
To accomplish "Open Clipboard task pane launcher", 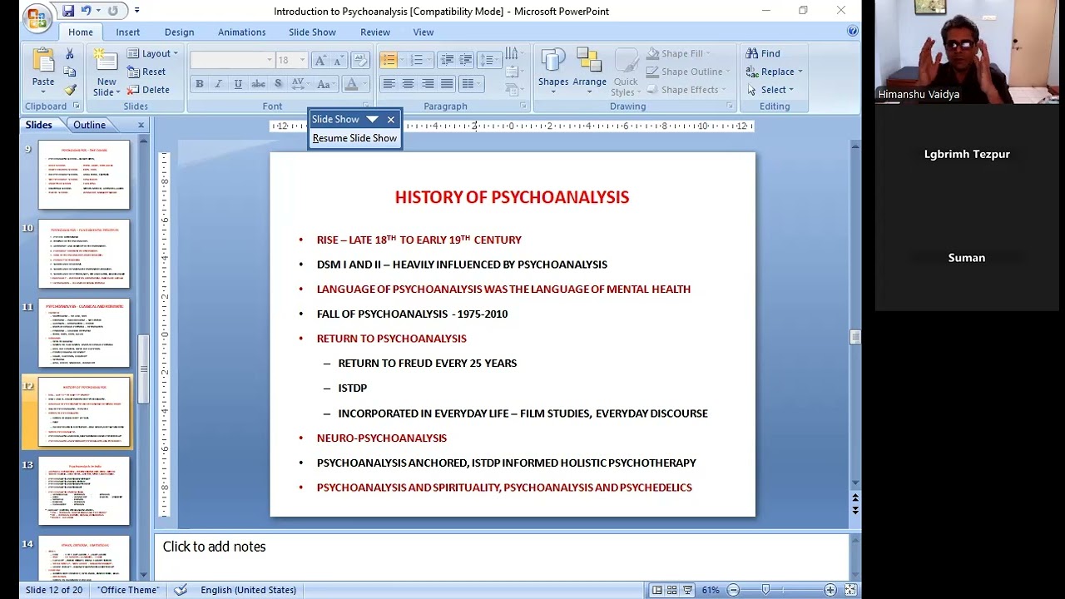I will coord(77,106).
